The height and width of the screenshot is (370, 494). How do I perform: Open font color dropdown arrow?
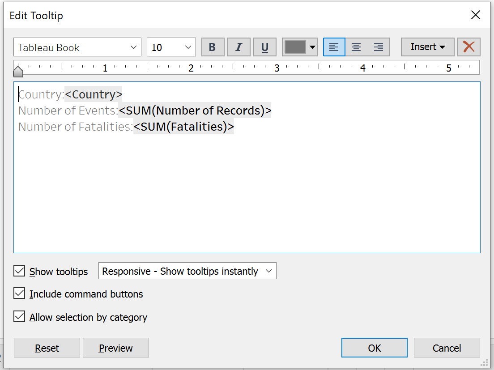(x=312, y=47)
